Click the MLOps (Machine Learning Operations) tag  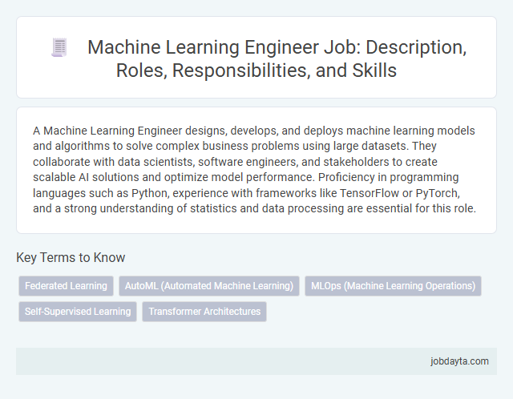tap(393, 286)
